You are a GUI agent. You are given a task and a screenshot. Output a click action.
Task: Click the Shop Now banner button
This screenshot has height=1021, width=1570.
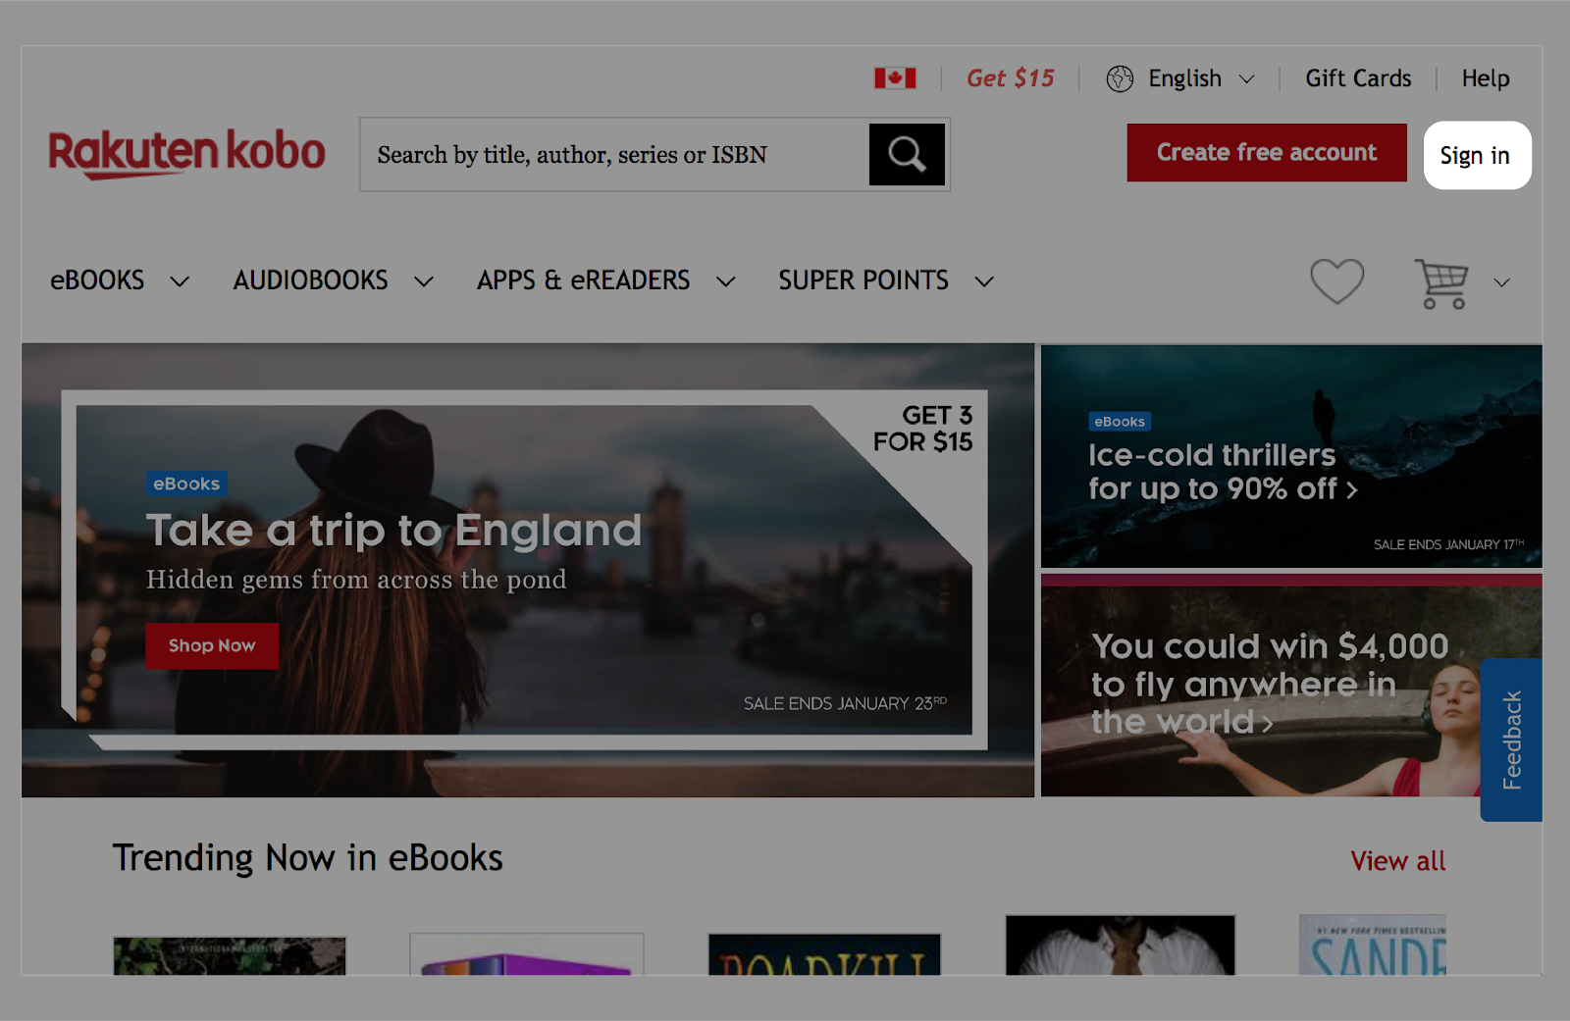211,645
